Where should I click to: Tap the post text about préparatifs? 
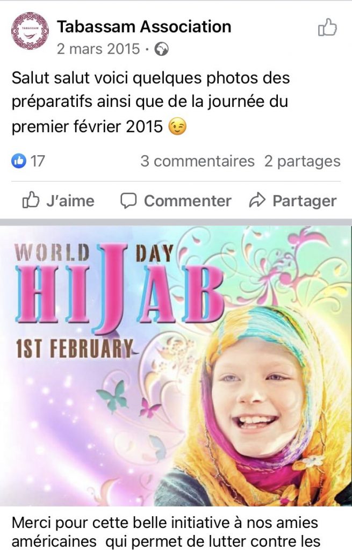tap(151, 102)
